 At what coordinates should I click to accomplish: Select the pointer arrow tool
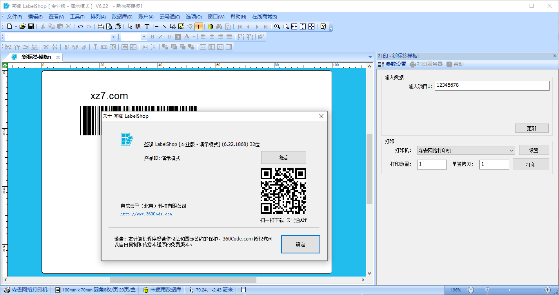[130, 27]
